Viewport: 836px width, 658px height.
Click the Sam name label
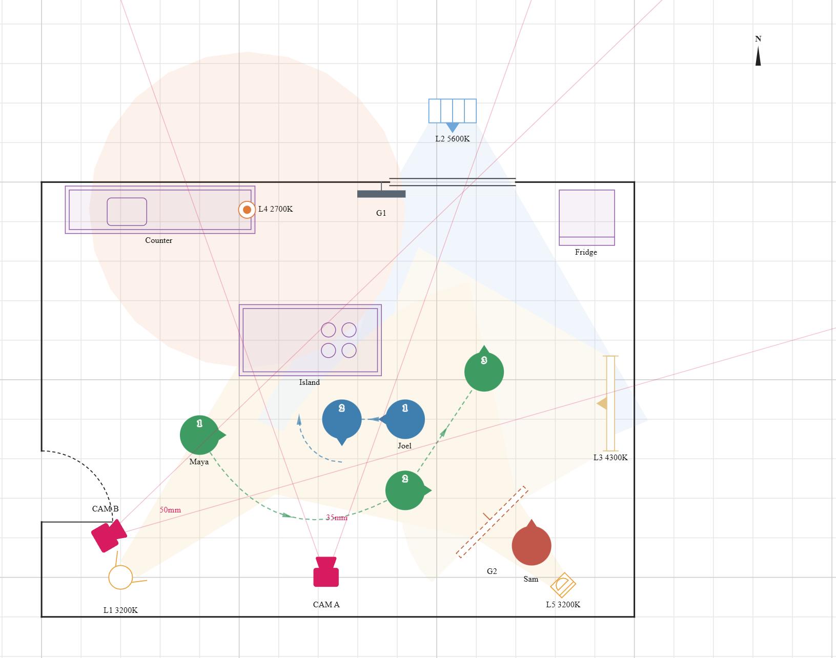(x=531, y=579)
